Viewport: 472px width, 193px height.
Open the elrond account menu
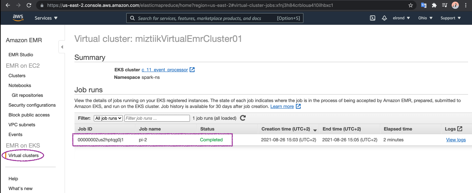[x=401, y=18]
